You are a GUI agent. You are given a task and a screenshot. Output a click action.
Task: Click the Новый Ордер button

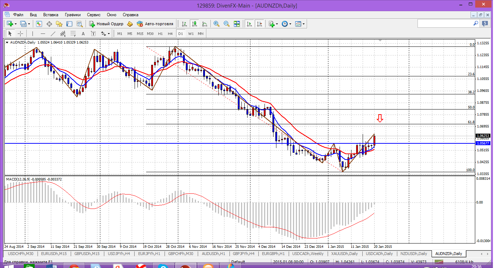pyautogui.click(x=106, y=24)
